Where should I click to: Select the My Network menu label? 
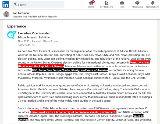(106, 7)
